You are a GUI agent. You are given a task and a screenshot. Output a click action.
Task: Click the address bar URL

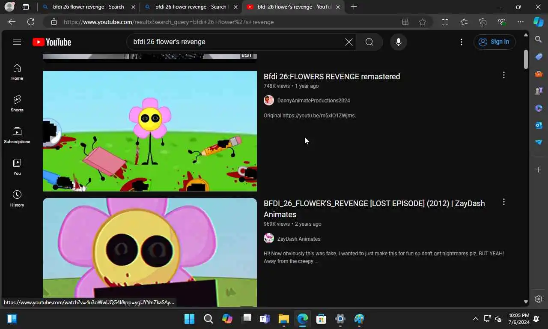coord(169,22)
